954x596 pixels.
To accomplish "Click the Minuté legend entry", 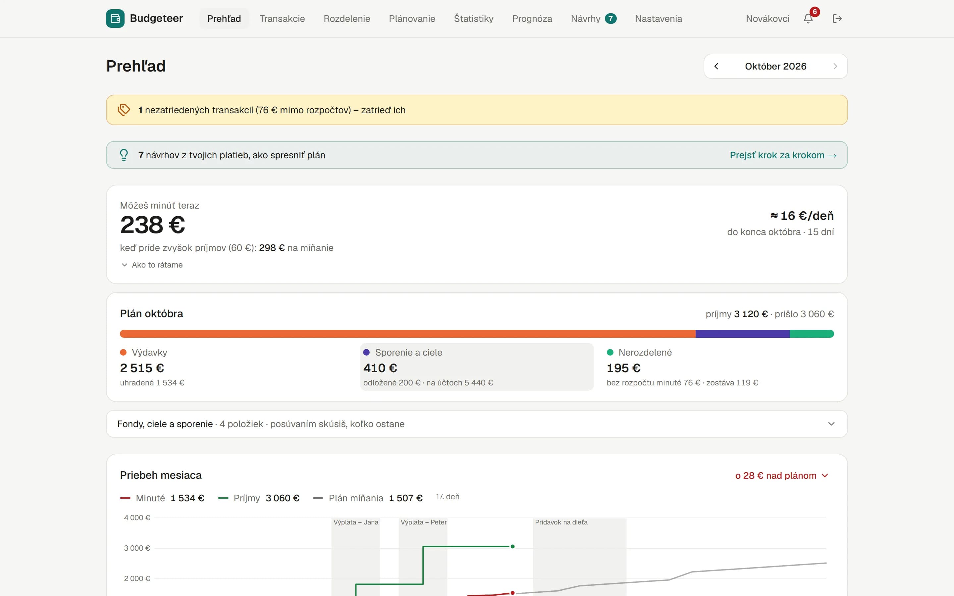I will (162, 498).
